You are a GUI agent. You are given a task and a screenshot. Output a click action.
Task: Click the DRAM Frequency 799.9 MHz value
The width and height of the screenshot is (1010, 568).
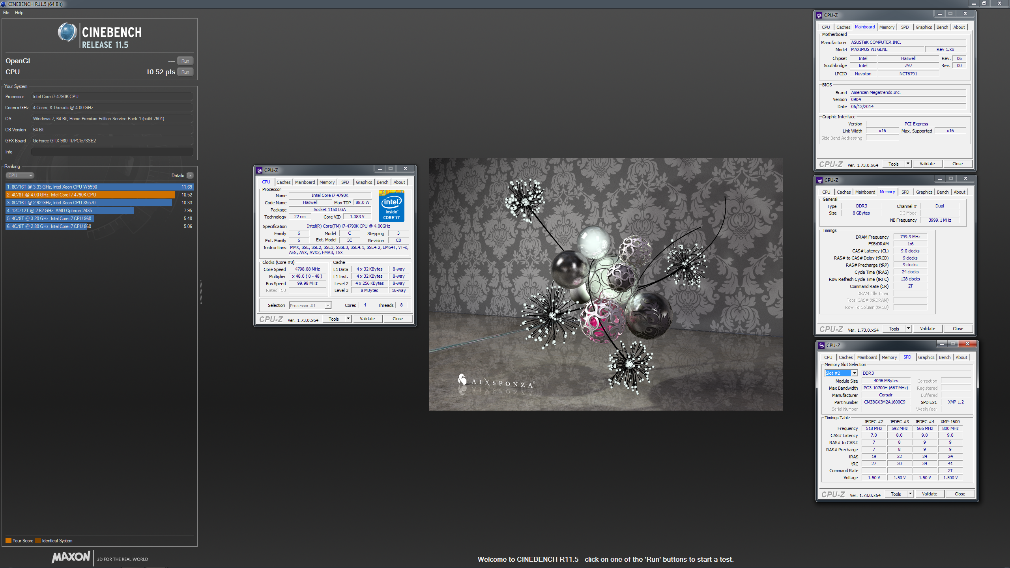(x=910, y=237)
